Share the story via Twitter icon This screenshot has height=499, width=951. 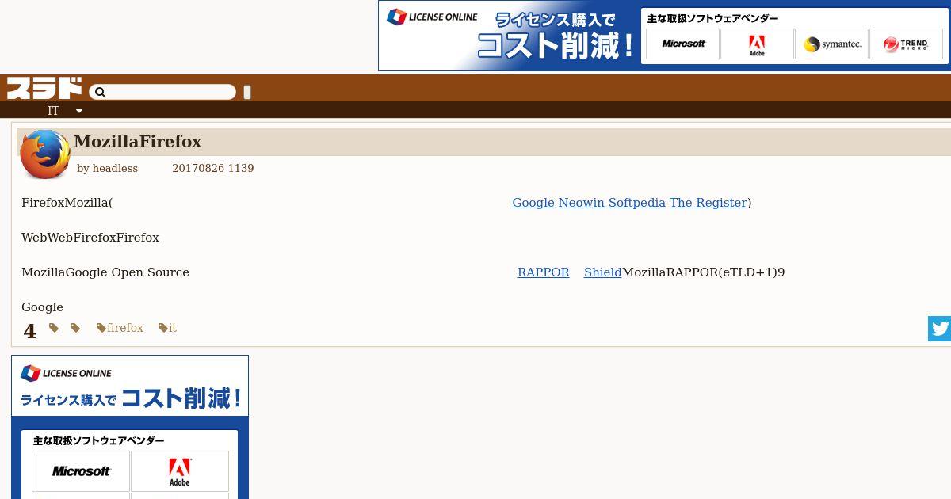click(939, 329)
